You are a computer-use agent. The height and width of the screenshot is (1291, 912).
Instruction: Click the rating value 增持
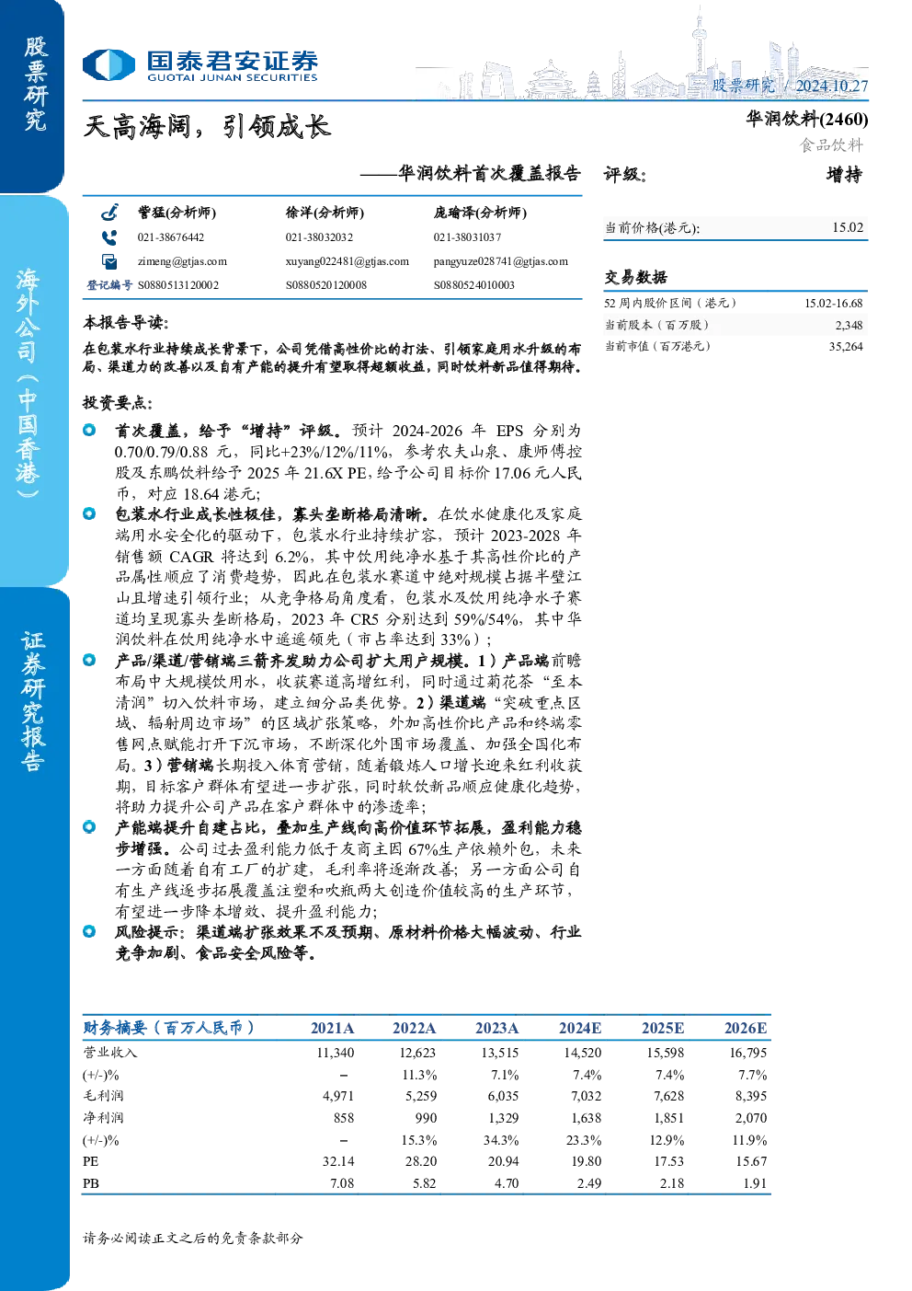844,175
